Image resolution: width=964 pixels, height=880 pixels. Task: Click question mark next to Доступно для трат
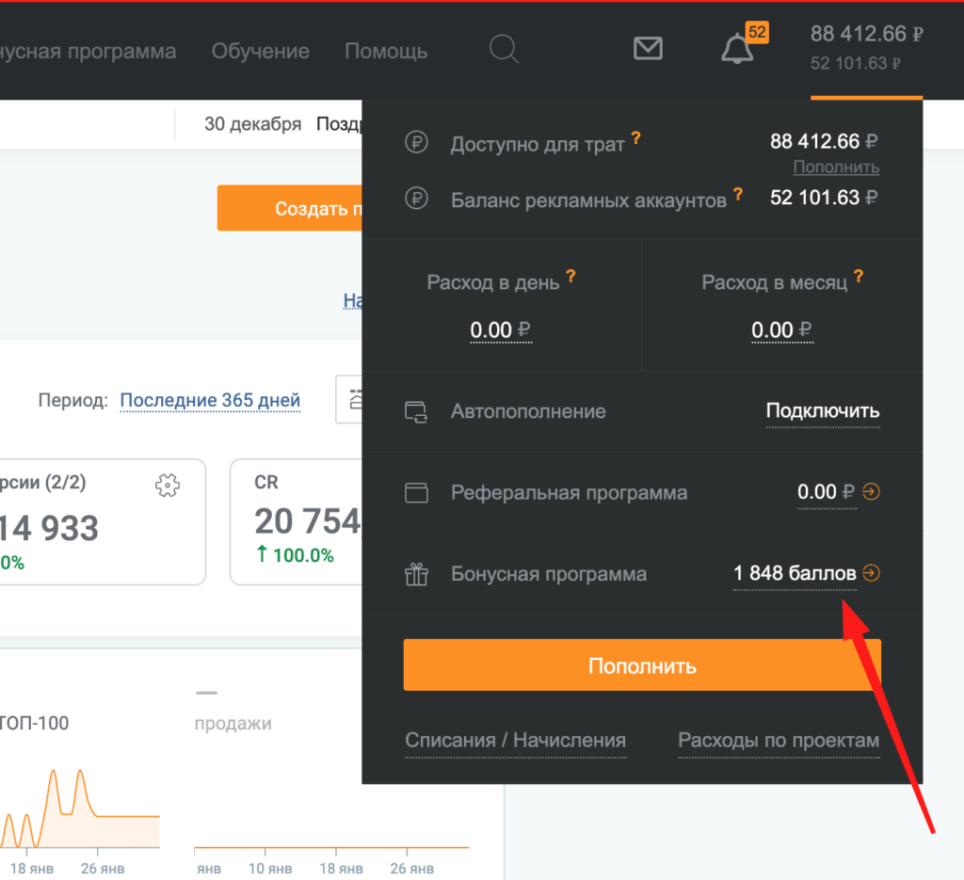tap(636, 138)
